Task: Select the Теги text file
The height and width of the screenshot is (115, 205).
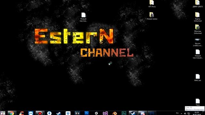Action: coord(198,102)
